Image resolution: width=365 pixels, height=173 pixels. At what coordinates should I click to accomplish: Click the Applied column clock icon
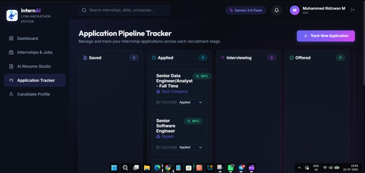tap(154, 58)
